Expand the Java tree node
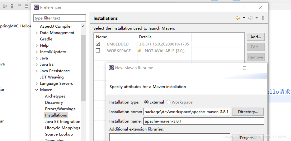 point(37,58)
